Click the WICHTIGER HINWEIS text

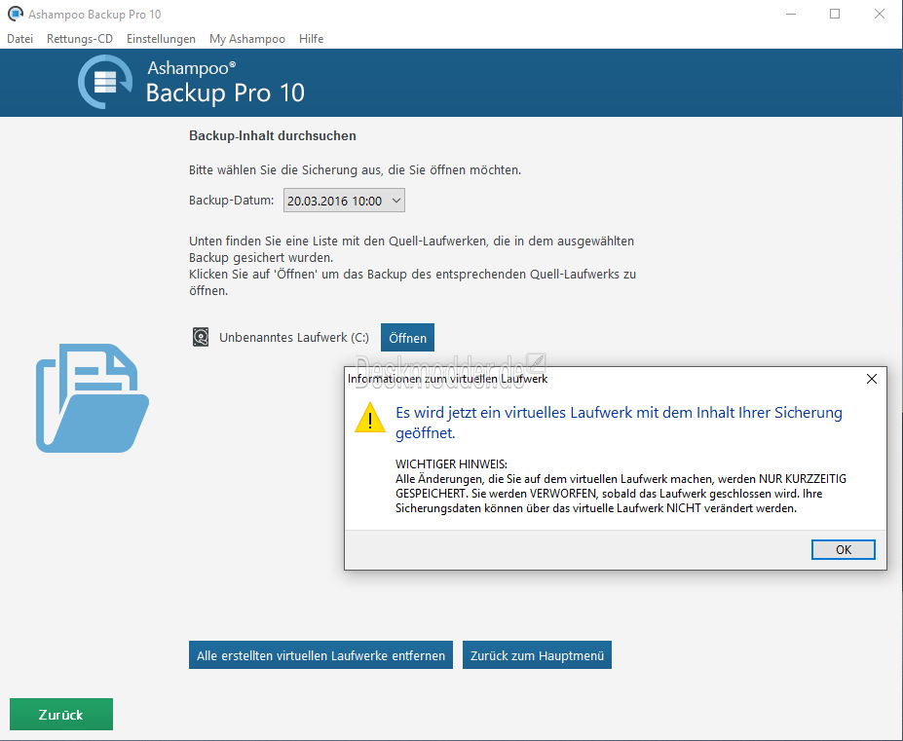(x=452, y=464)
